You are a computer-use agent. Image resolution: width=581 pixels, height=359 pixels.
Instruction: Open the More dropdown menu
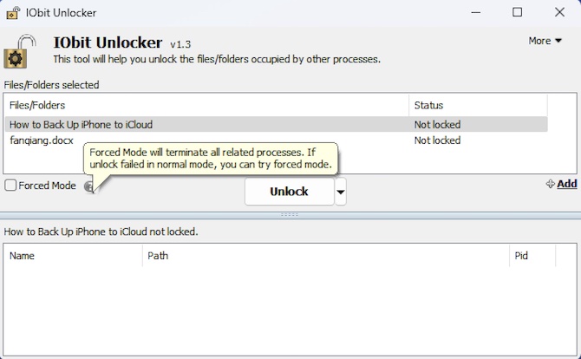(x=545, y=41)
